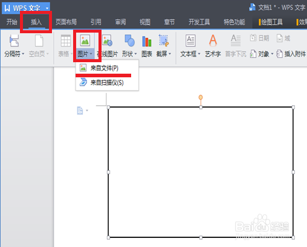This screenshot has height=247, width=307.
Task: Expand the 截屏 dropdown arrow
Action: (170, 54)
